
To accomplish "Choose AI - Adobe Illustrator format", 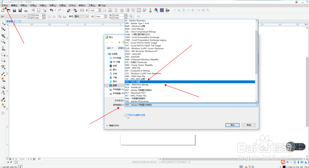I will point(190,20).
